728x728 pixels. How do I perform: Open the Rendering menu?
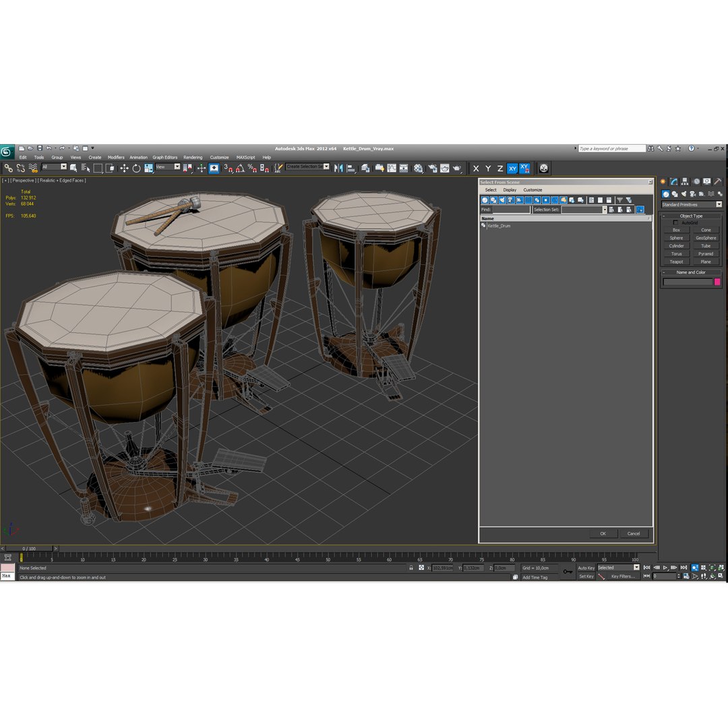pyautogui.click(x=193, y=157)
